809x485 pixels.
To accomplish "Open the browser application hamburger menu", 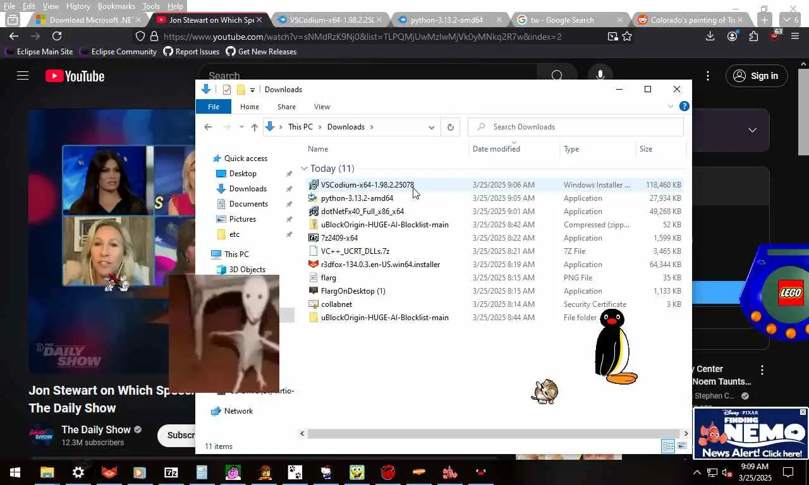I will tap(795, 37).
